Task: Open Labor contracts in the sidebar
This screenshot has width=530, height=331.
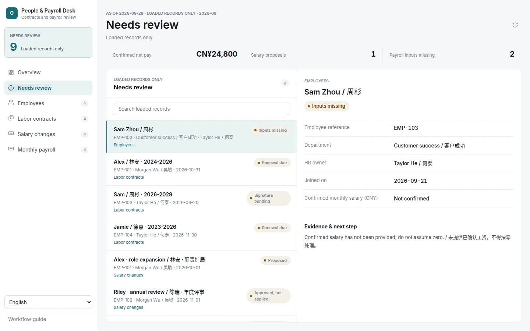Action: tap(48, 119)
